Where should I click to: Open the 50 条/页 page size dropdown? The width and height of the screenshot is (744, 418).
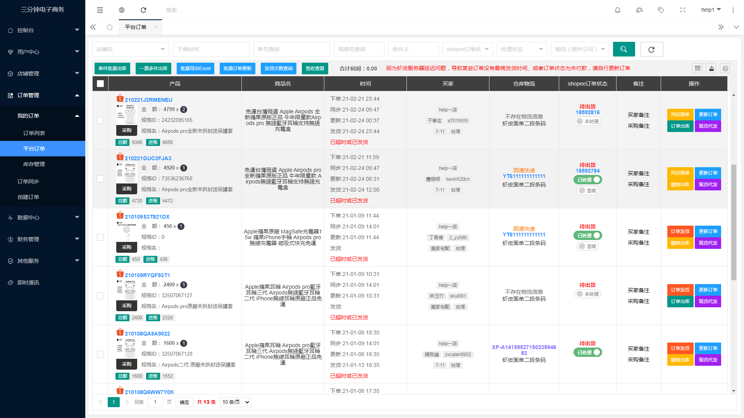pyautogui.click(x=236, y=402)
